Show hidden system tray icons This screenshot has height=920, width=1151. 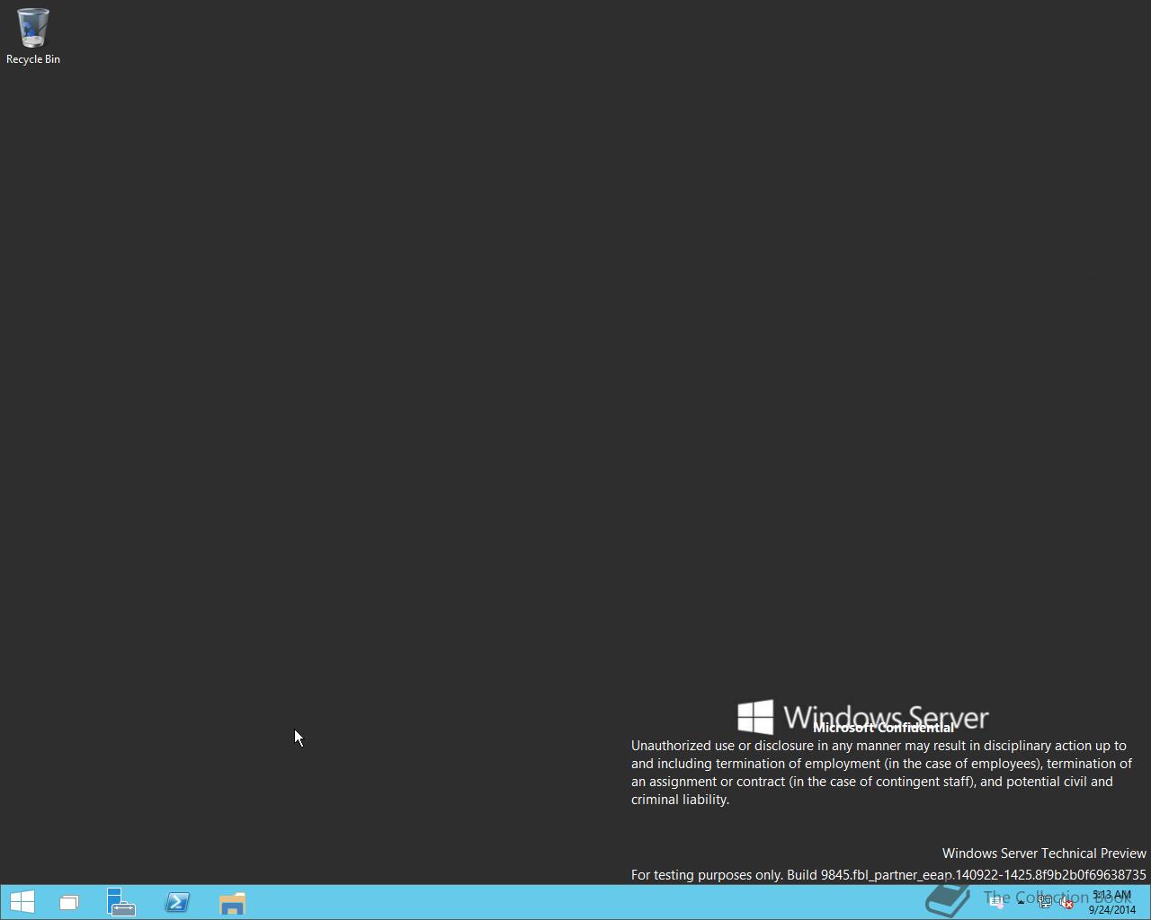pos(1021,902)
